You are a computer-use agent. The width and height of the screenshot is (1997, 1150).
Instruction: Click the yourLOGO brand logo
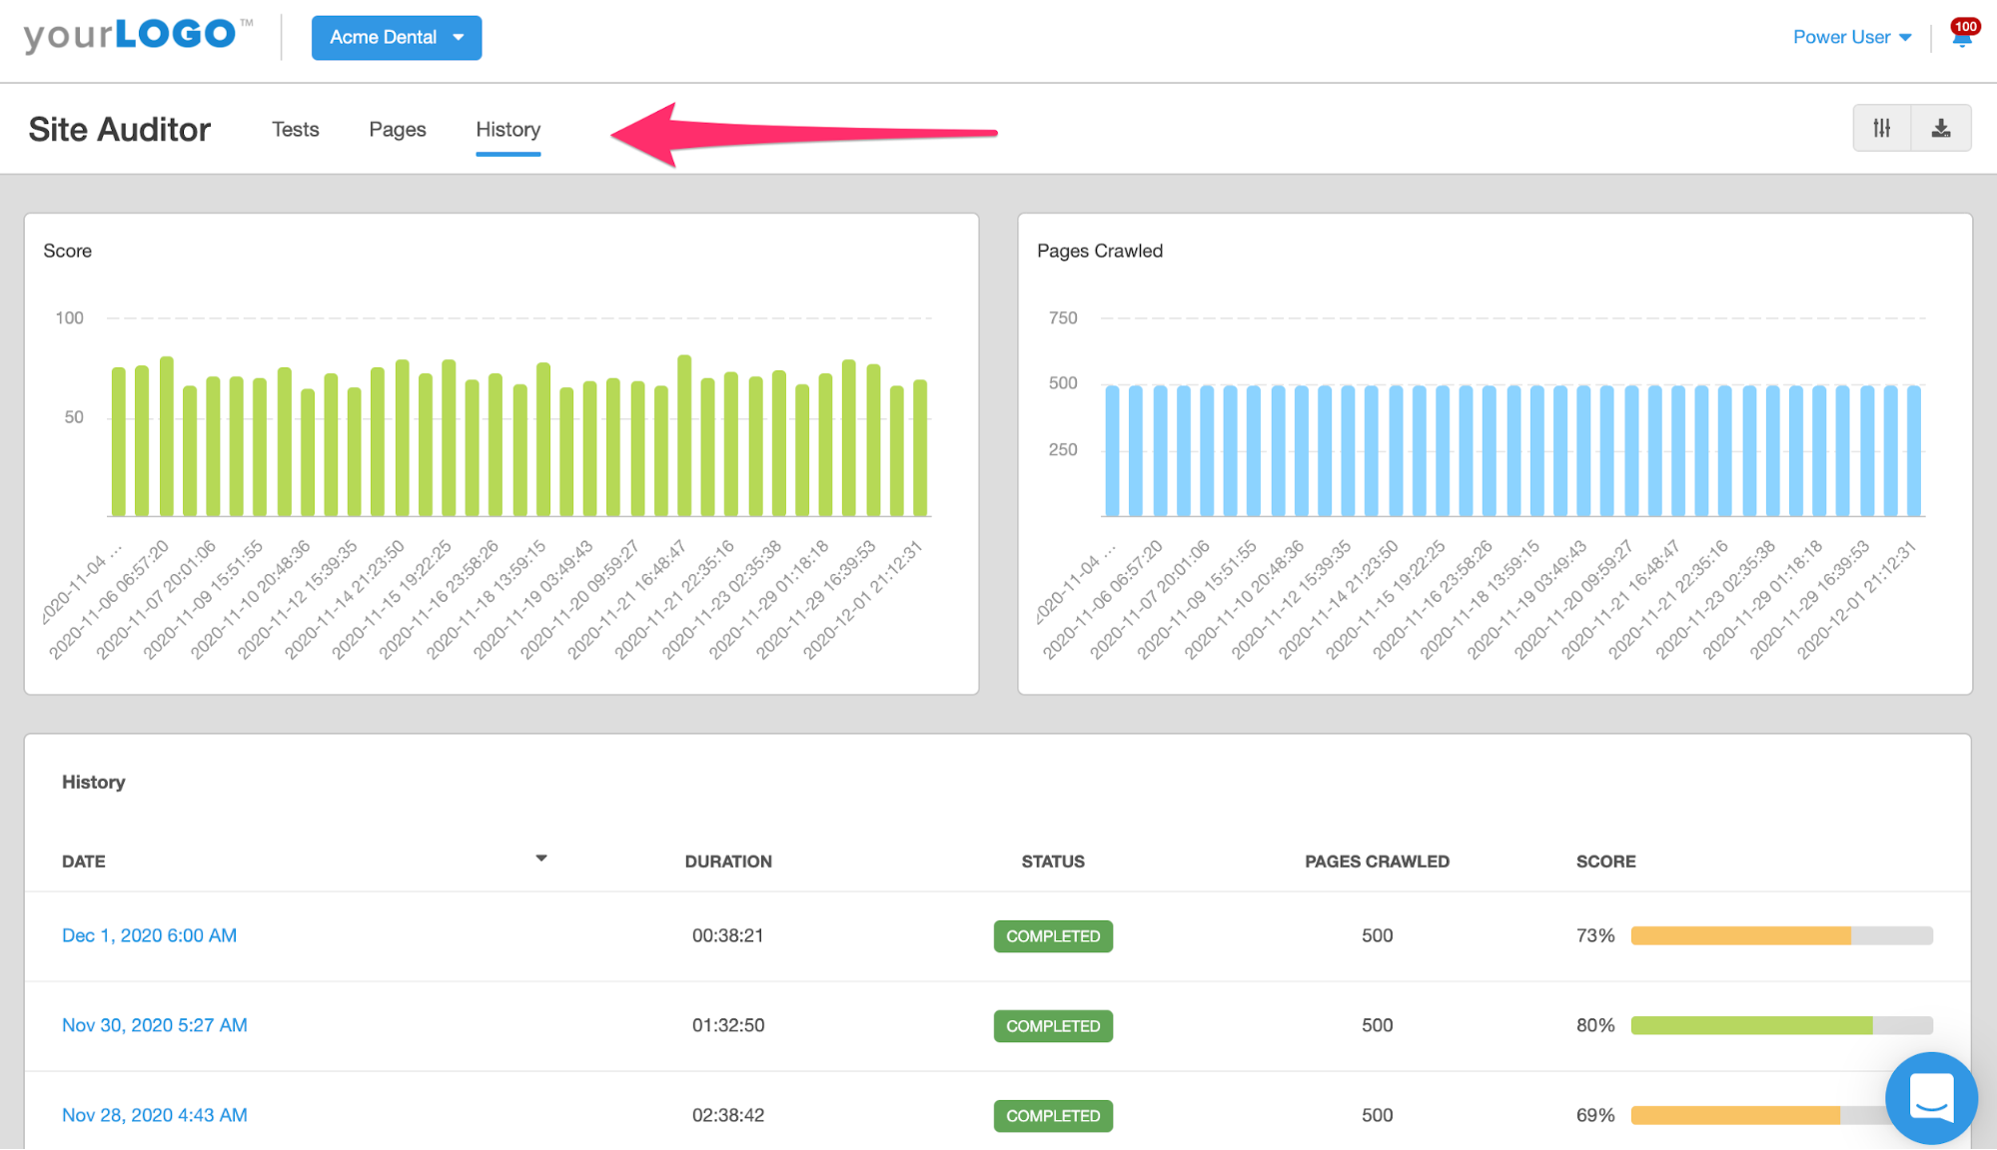point(138,35)
